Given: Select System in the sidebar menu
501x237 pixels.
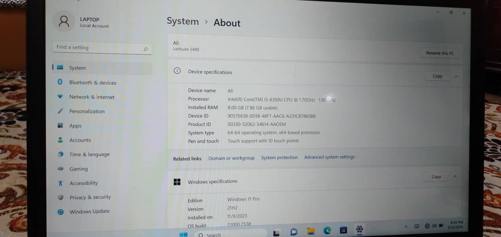Looking at the screenshot, I should (78, 68).
